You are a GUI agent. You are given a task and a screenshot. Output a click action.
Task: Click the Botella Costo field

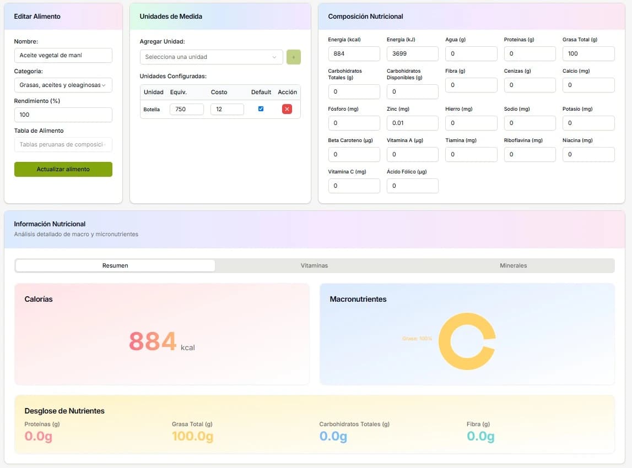pos(227,110)
